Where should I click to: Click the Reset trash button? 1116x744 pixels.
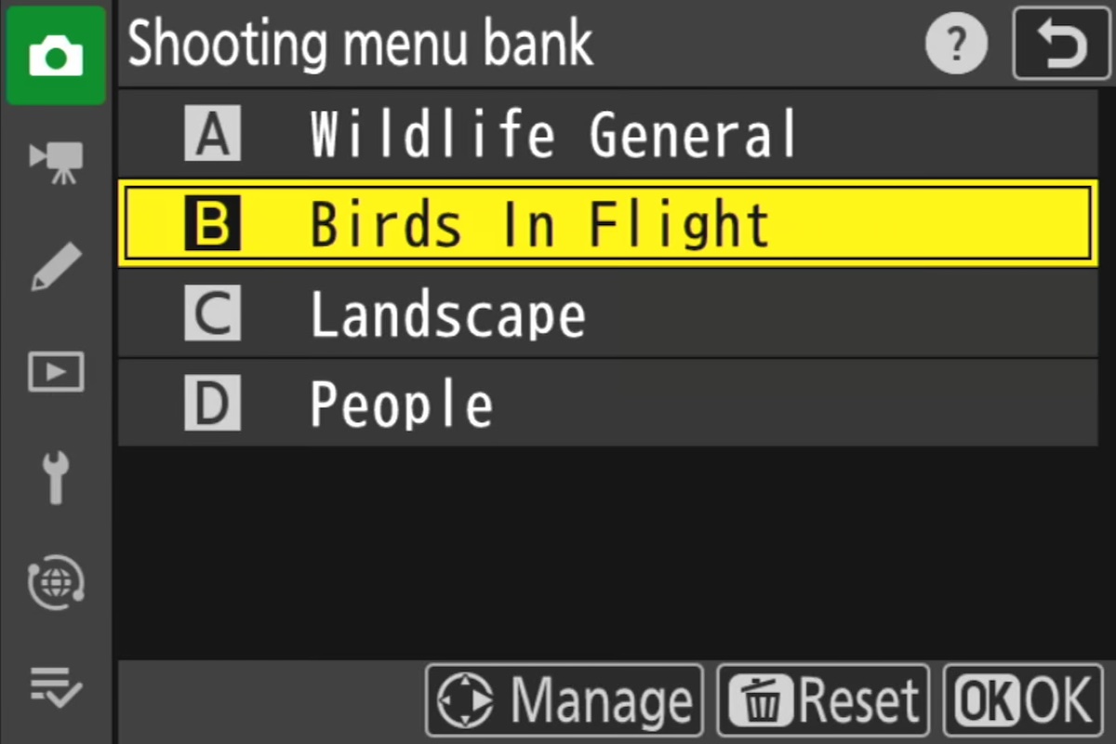[823, 700]
